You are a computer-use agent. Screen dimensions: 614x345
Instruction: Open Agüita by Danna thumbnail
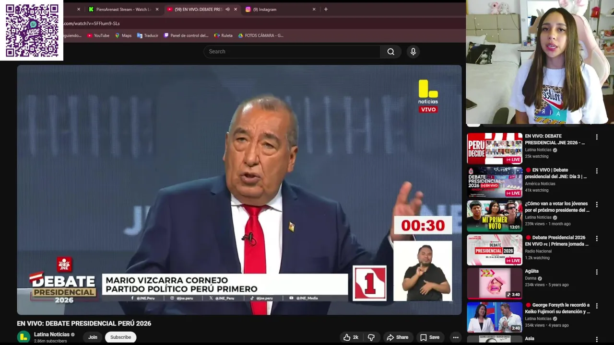(x=495, y=284)
